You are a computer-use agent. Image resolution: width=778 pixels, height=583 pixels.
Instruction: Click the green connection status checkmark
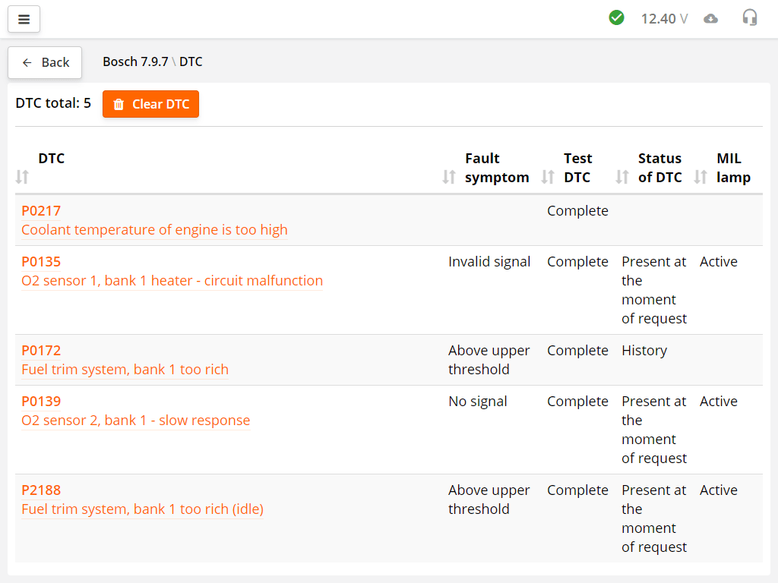pyautogui.click(x=616, y=17)
